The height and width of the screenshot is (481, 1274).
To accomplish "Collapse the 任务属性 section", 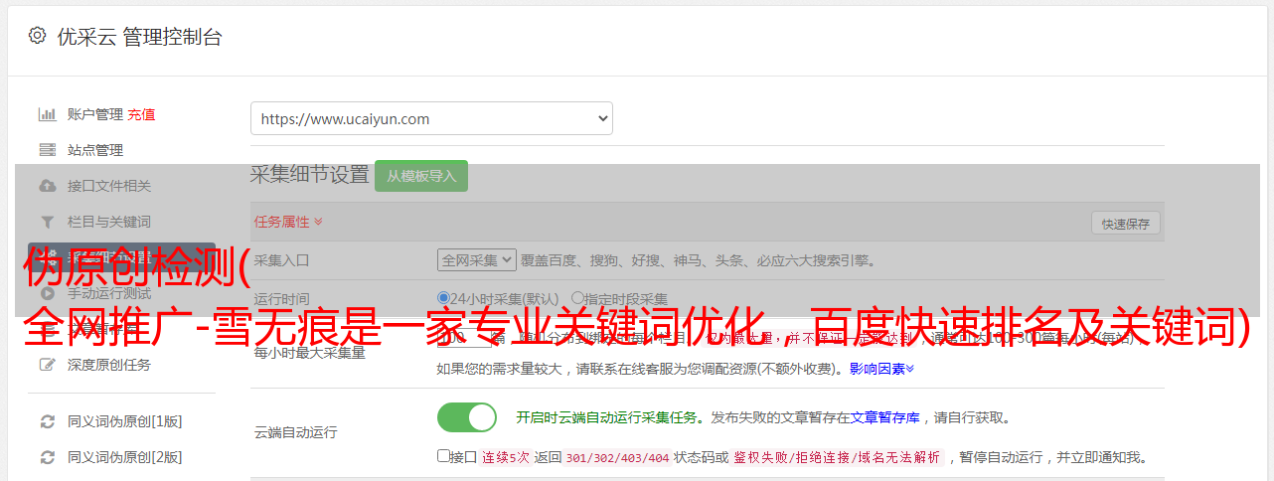I will (288, 222).
